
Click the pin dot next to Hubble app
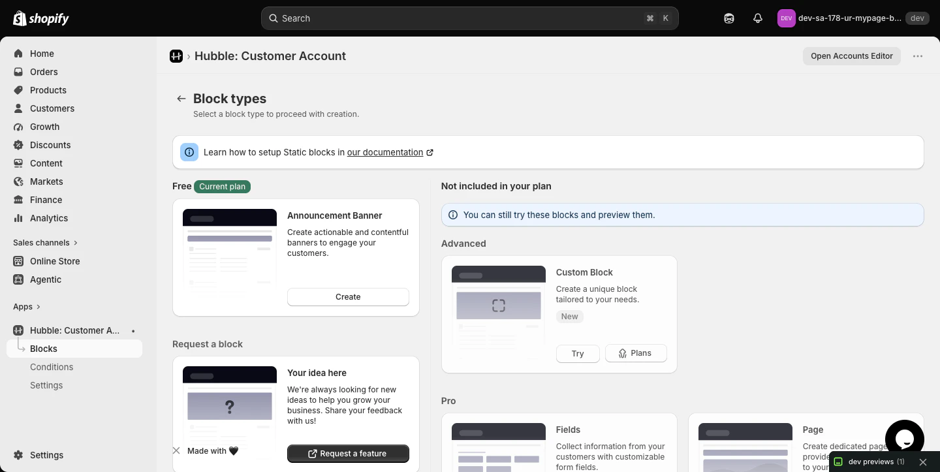point(133,330)
